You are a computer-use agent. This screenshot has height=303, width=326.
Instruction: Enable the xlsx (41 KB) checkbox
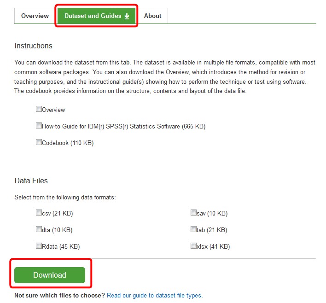click(193, 246)
